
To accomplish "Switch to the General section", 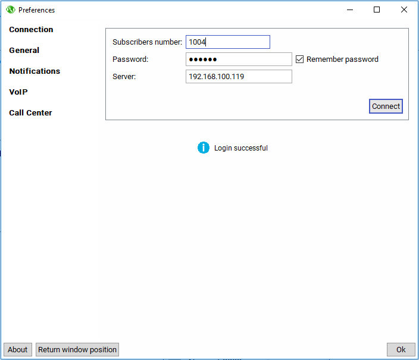I will click(x=24, y=51).
